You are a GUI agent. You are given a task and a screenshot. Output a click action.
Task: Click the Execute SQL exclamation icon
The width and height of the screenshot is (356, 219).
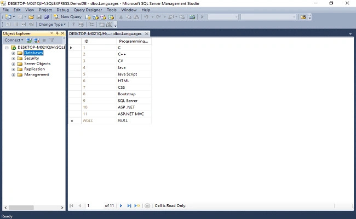[73, 25]
